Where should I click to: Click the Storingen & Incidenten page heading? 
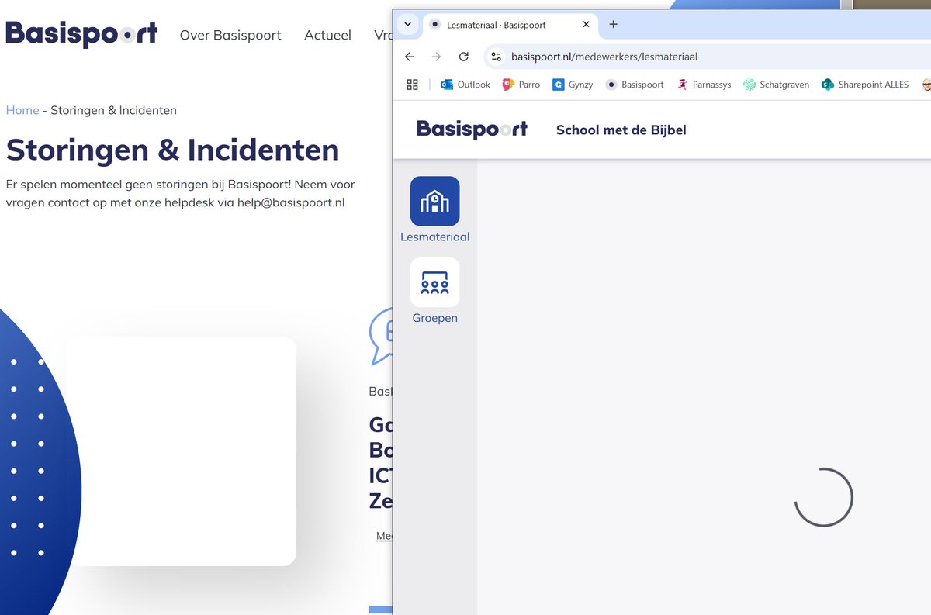coord(172,150)
